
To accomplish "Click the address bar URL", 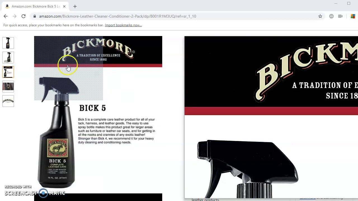I will click(x=117, y=16).
